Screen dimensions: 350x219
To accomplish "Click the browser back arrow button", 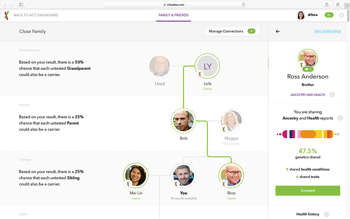I will tap(5, 4).
